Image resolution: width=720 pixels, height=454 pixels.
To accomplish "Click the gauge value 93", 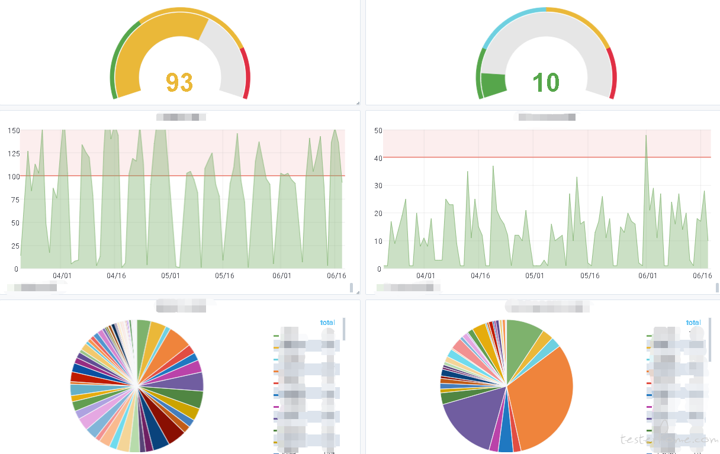I will 179,83.
